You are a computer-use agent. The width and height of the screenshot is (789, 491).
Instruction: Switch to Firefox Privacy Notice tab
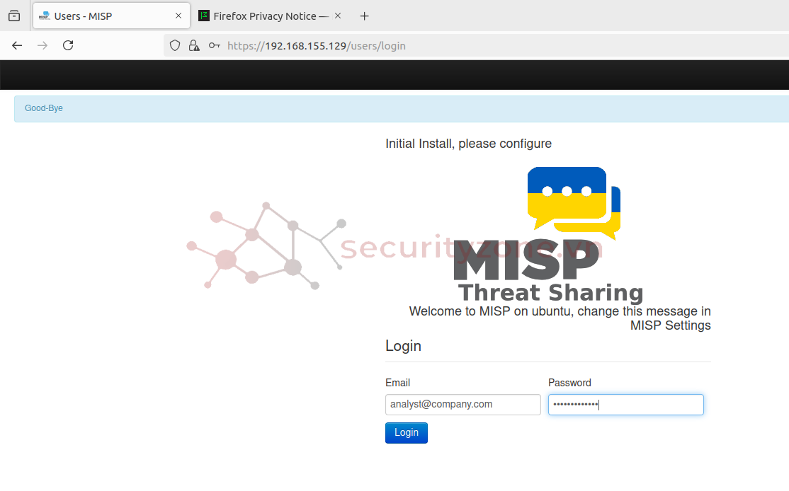271,16
